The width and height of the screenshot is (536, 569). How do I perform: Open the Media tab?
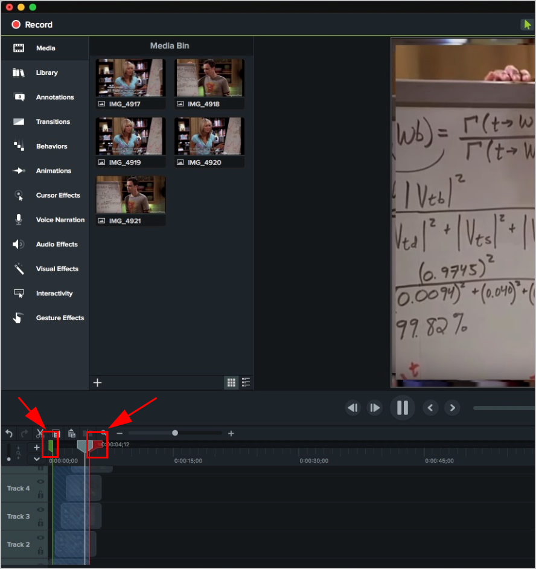click(x=45, y=48)
